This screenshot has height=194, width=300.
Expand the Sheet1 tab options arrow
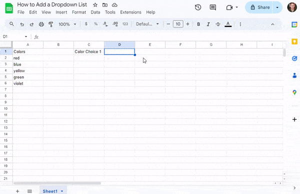tap(62, 191)
